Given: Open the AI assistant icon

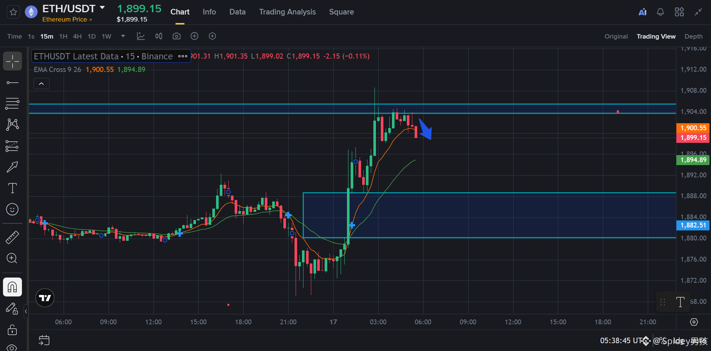Looking at the screenshot, I should point(643,12).
